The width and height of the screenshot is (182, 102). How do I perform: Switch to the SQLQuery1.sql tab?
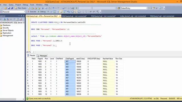tap(162, 16)
